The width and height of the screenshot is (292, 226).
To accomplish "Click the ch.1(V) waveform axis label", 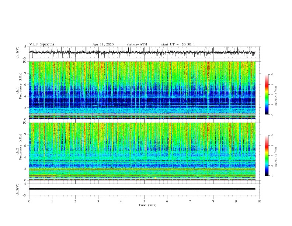I will [x=18, y=52].
